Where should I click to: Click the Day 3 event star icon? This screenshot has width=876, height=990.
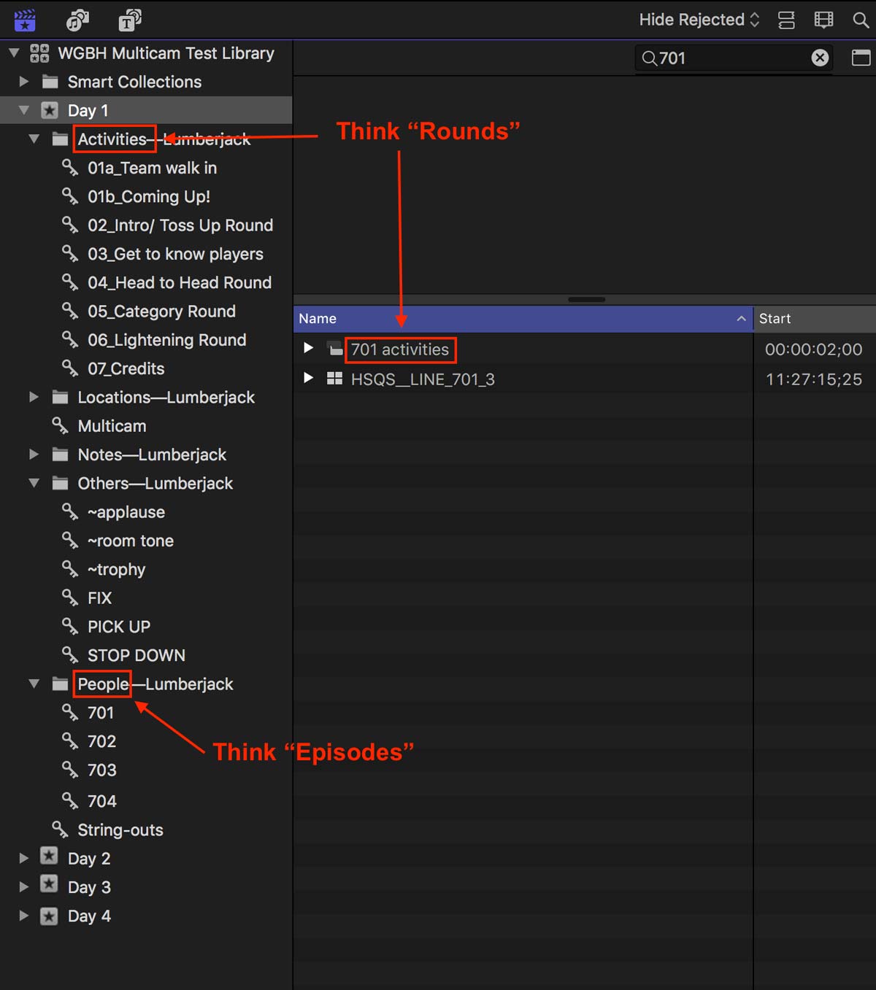coord(49,885)
